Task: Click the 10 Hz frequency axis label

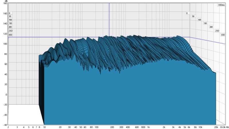Action: pyautogui.click(x=44, y=127)
